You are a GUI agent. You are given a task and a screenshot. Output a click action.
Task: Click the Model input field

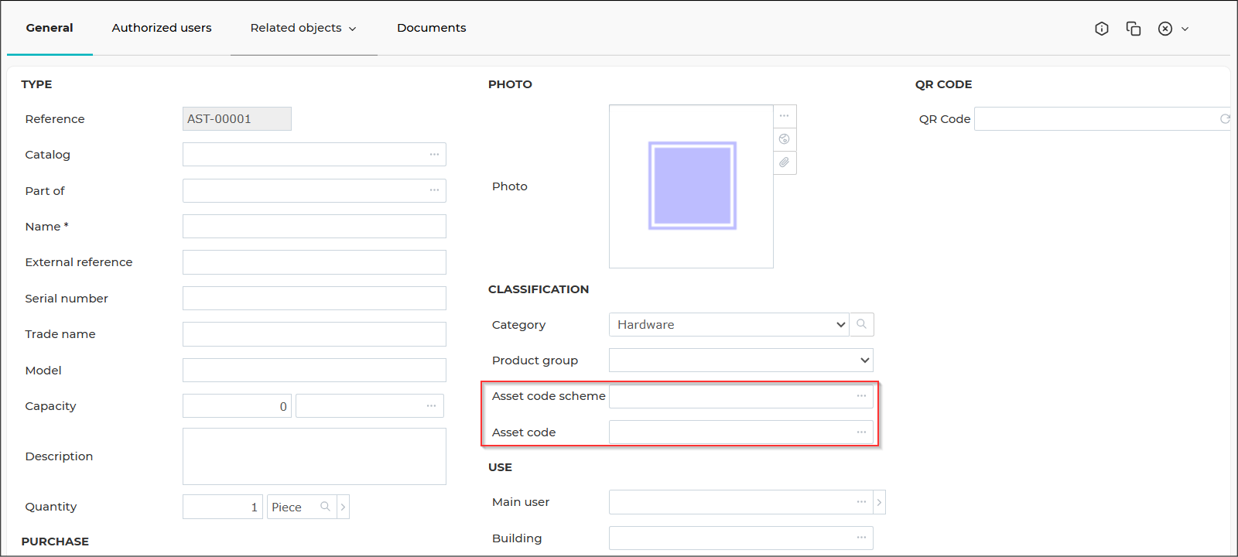pyautogui.click(x=314, y=371)
